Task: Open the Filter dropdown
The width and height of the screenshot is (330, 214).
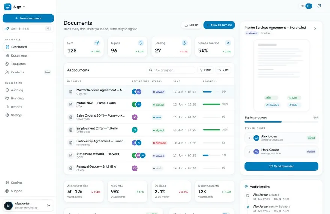Action: click(205, 70)
